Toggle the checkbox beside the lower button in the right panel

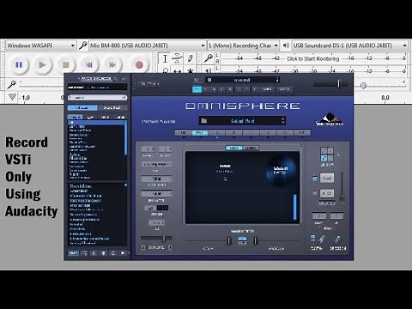click(x=315, y=193)
